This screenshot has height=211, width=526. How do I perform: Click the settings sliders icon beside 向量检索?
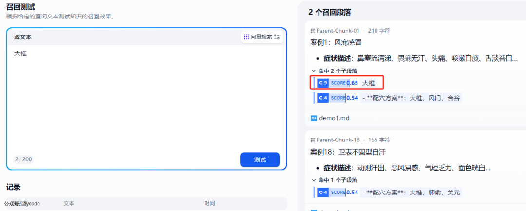tap(277, 37)
